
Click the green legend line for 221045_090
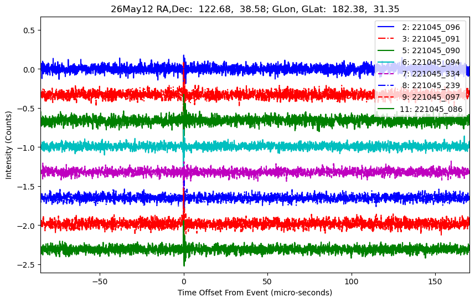pyautogui.click(x=386, y=50)
